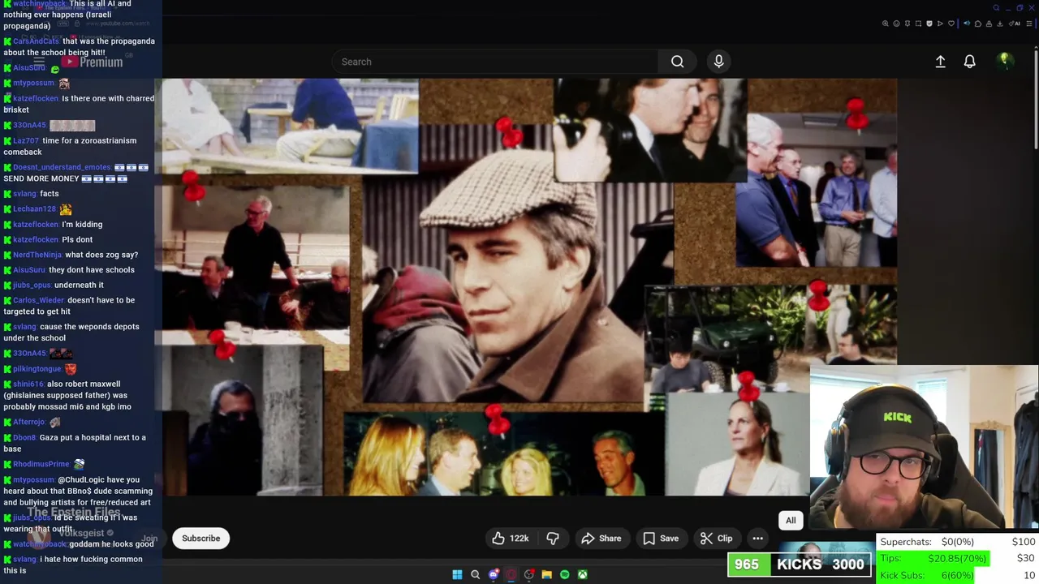1039x584 pixels.
Task: Create a Clip of the video
Action: (x=716, y=538)
